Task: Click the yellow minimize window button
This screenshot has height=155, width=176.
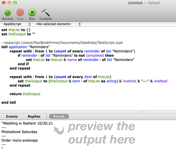Action: [x=10, y=3]
